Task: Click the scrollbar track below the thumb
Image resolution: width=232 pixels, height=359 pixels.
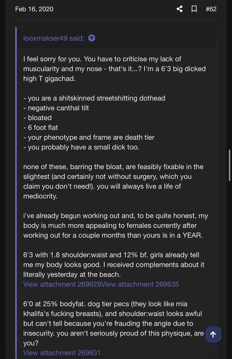Action: click(230, 263)
